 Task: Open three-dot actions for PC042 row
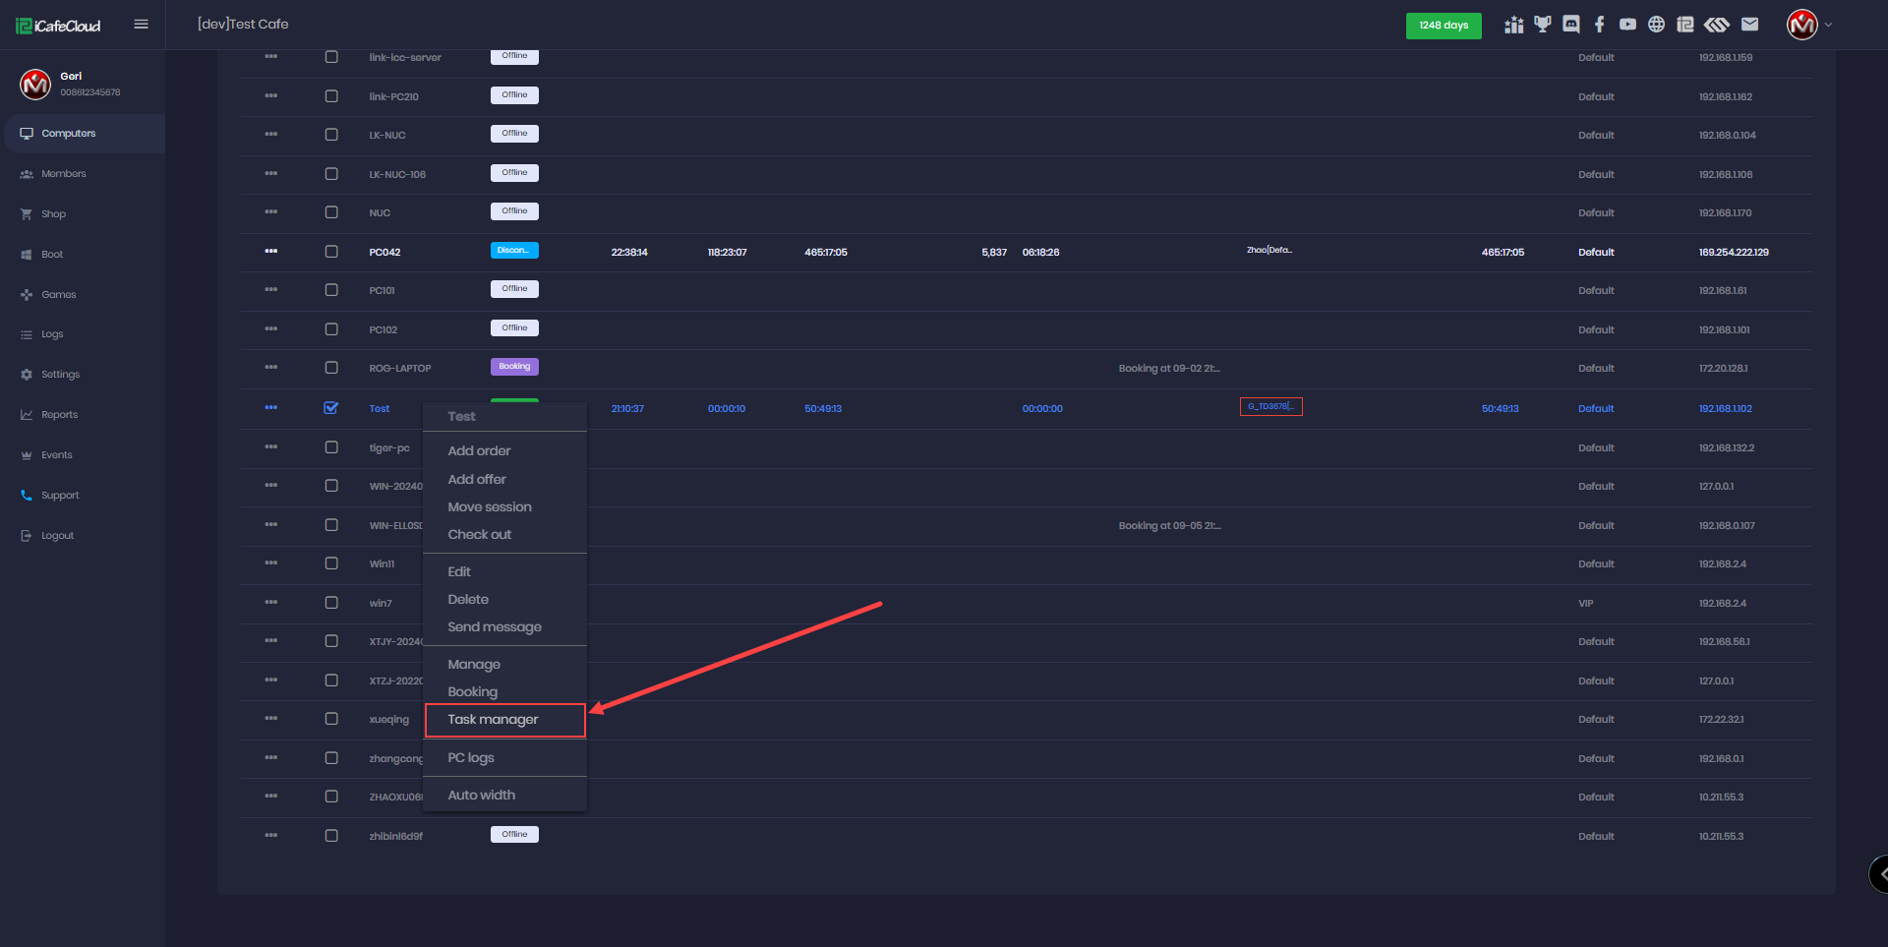(x=271, y=252)
